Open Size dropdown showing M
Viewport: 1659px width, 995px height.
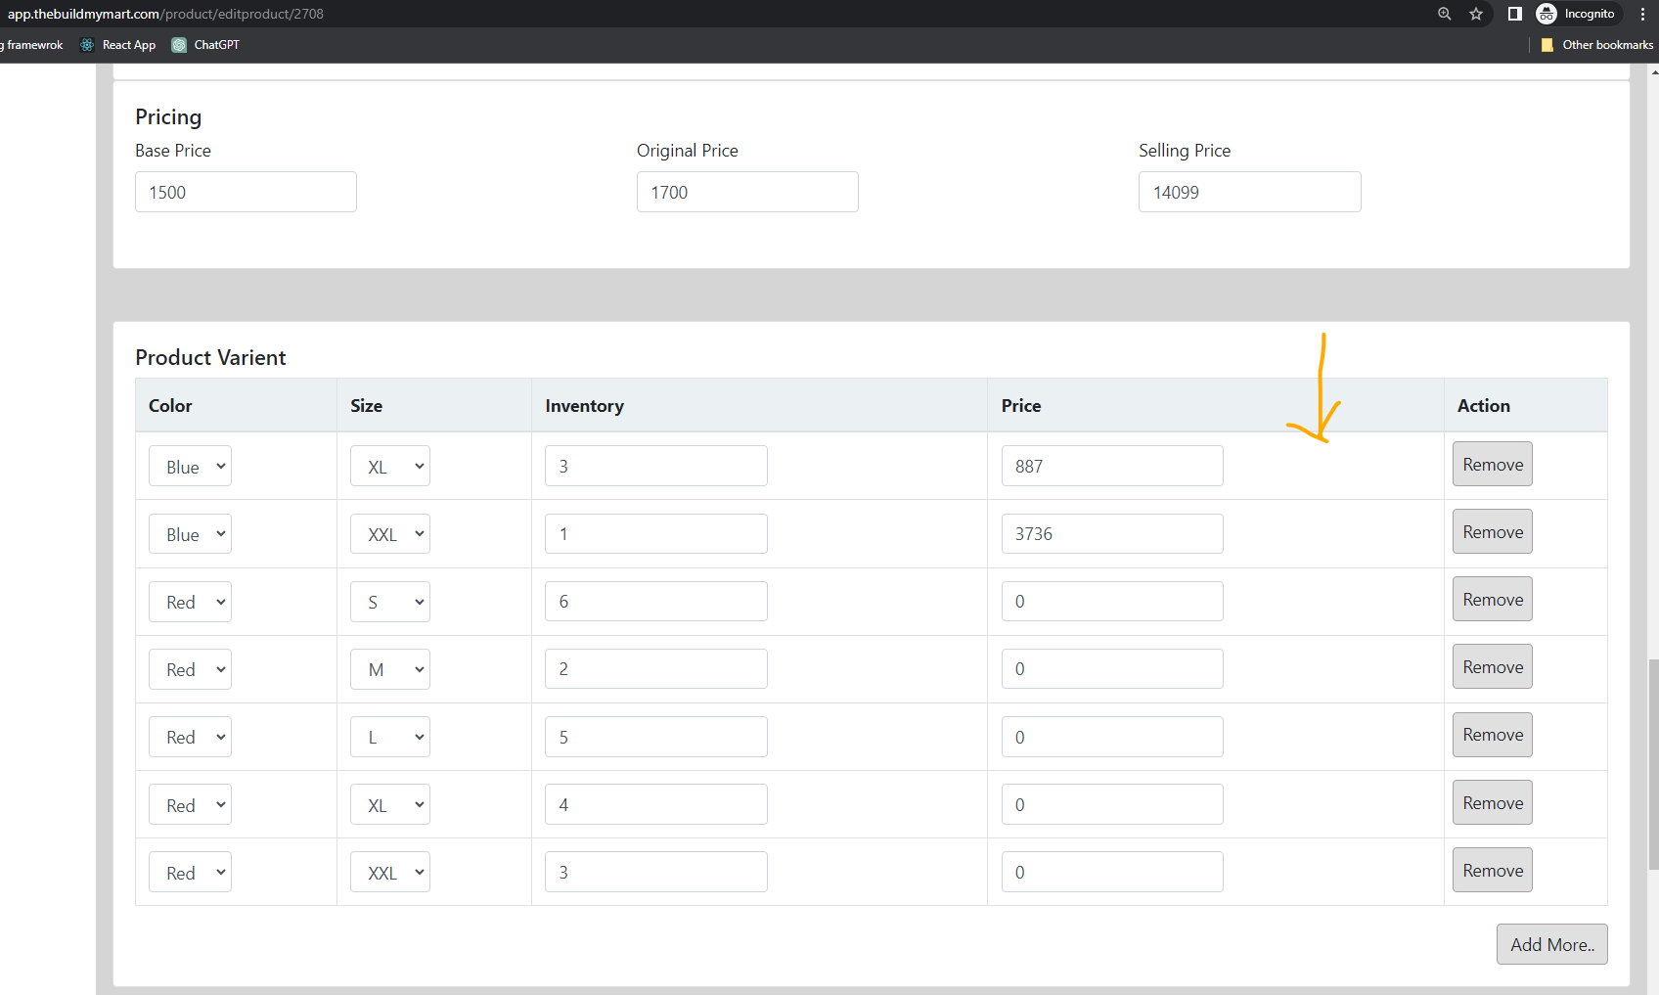(x=390, y=668)
